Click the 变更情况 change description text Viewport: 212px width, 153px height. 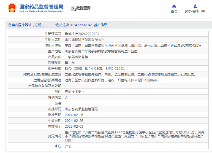(x=135, y=136)
